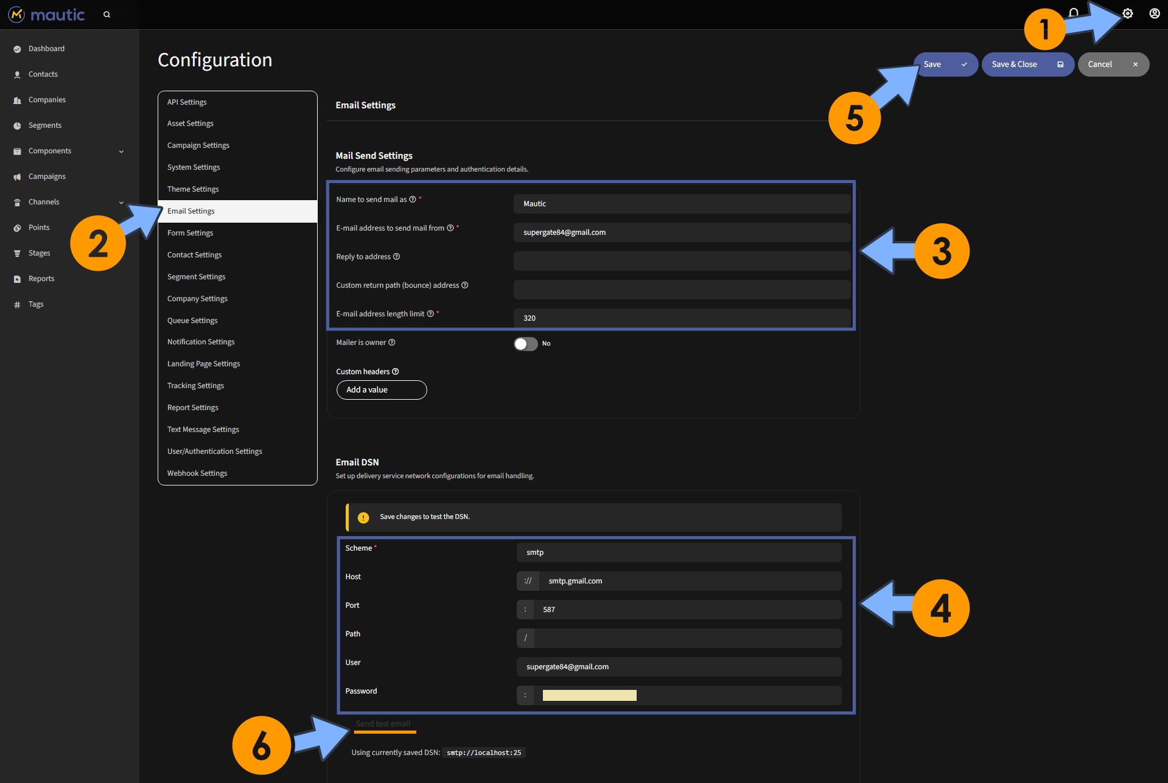Open Tracking Settings tab

[x=237, y=386]
